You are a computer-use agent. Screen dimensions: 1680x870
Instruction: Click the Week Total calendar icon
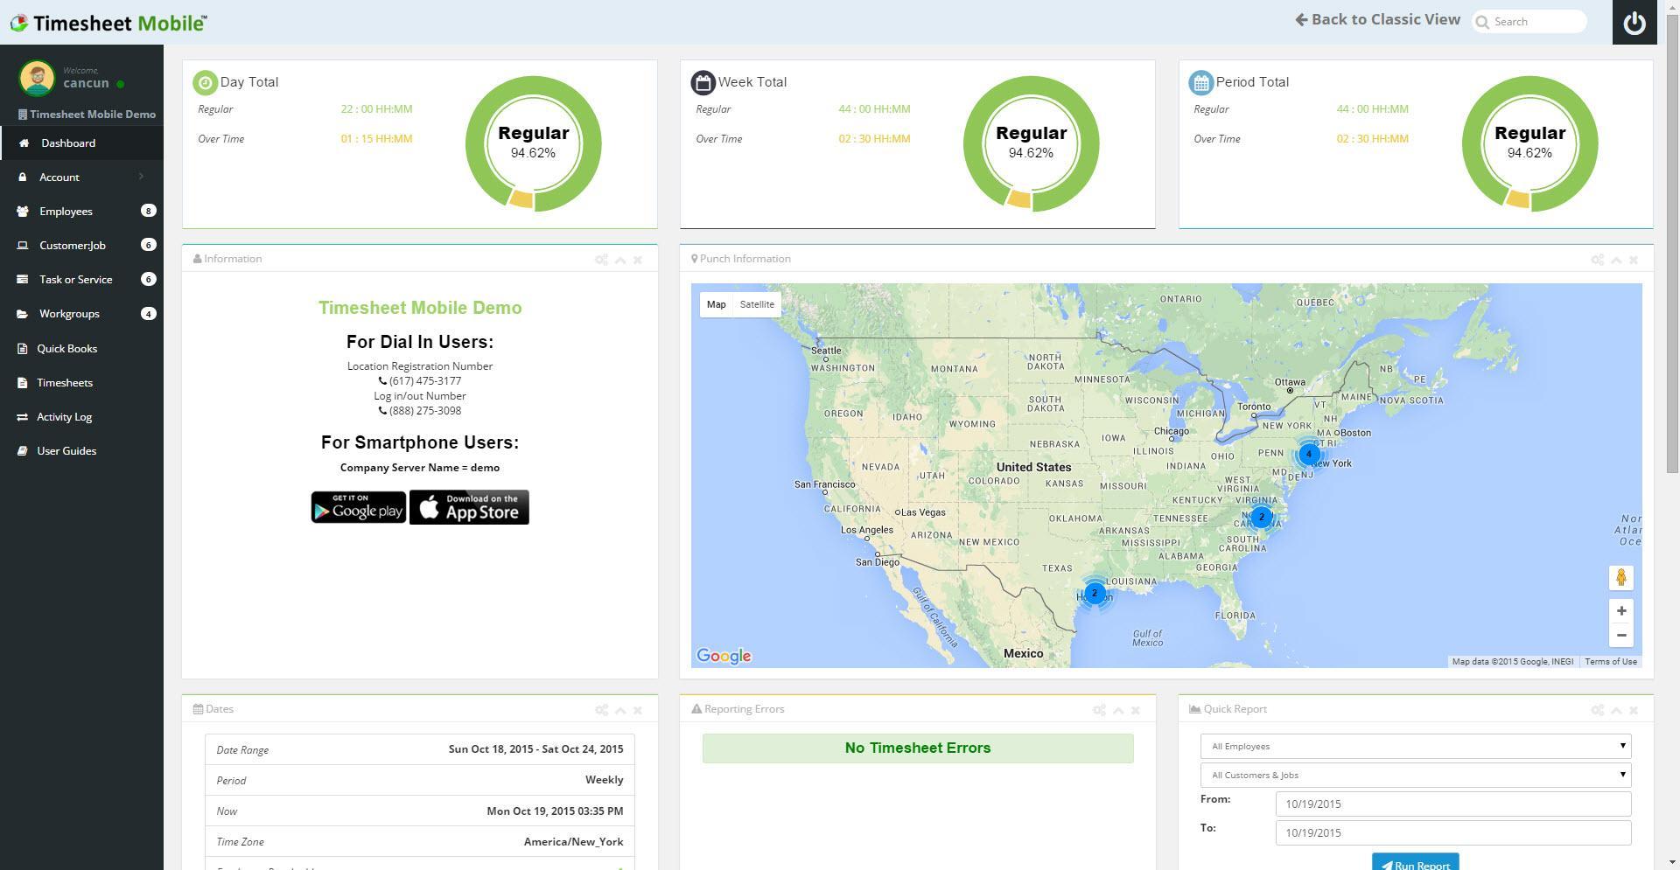(703, 82)
